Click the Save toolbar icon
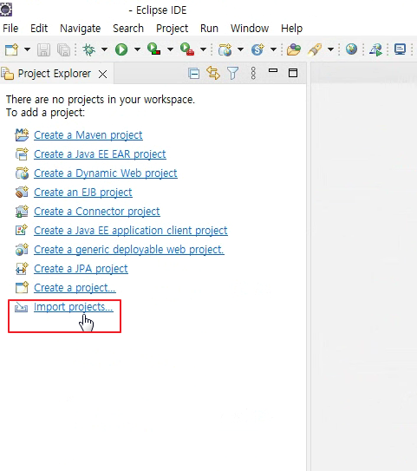The height and width of the screenshot is (471, 417). point(43,49)
